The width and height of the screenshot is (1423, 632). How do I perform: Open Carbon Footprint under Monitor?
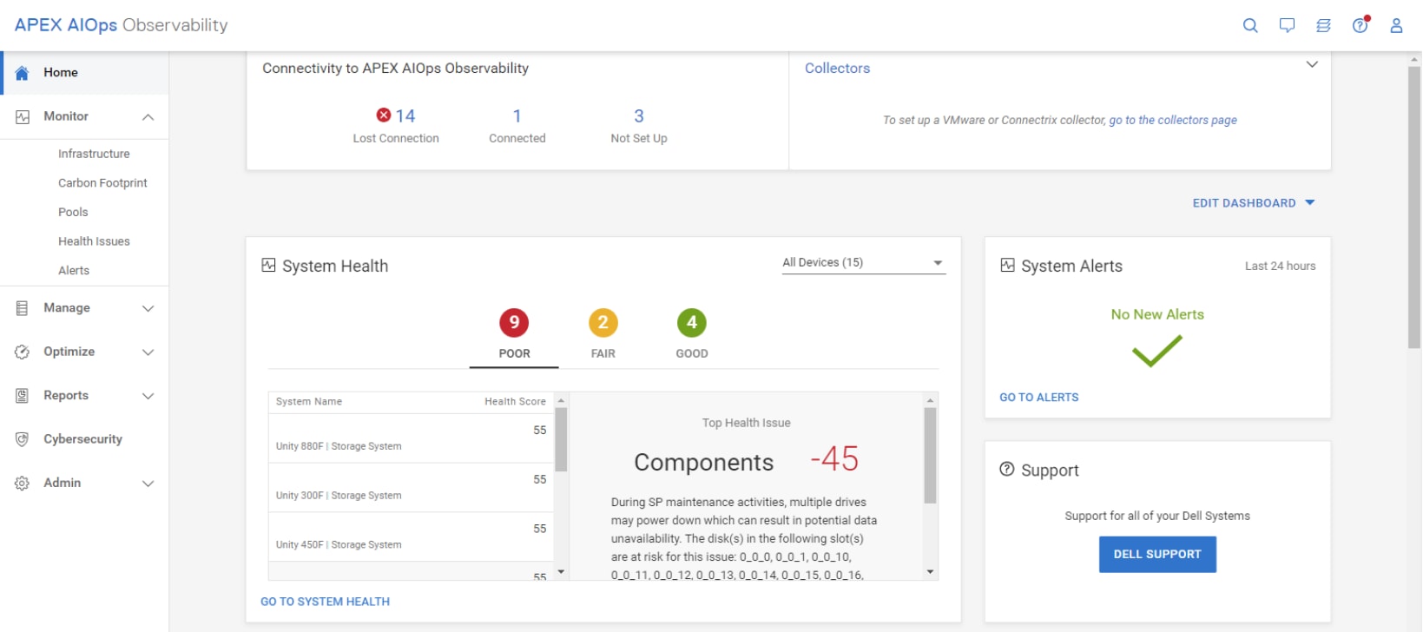(102, 183)
